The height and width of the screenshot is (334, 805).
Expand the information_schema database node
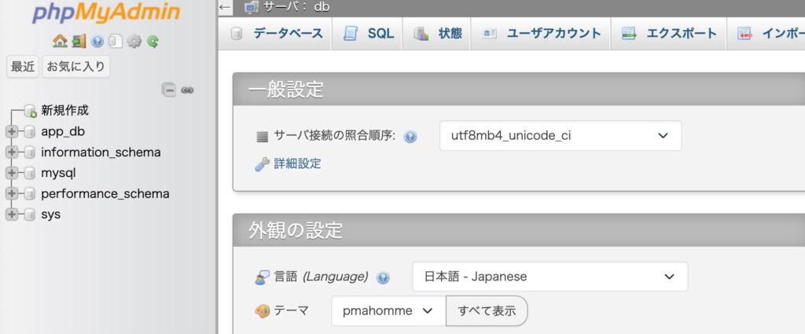point(12,152)
